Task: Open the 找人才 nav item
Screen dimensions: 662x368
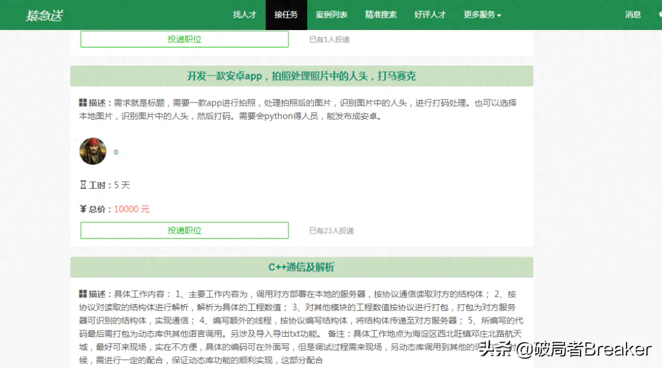Action: 245,15
